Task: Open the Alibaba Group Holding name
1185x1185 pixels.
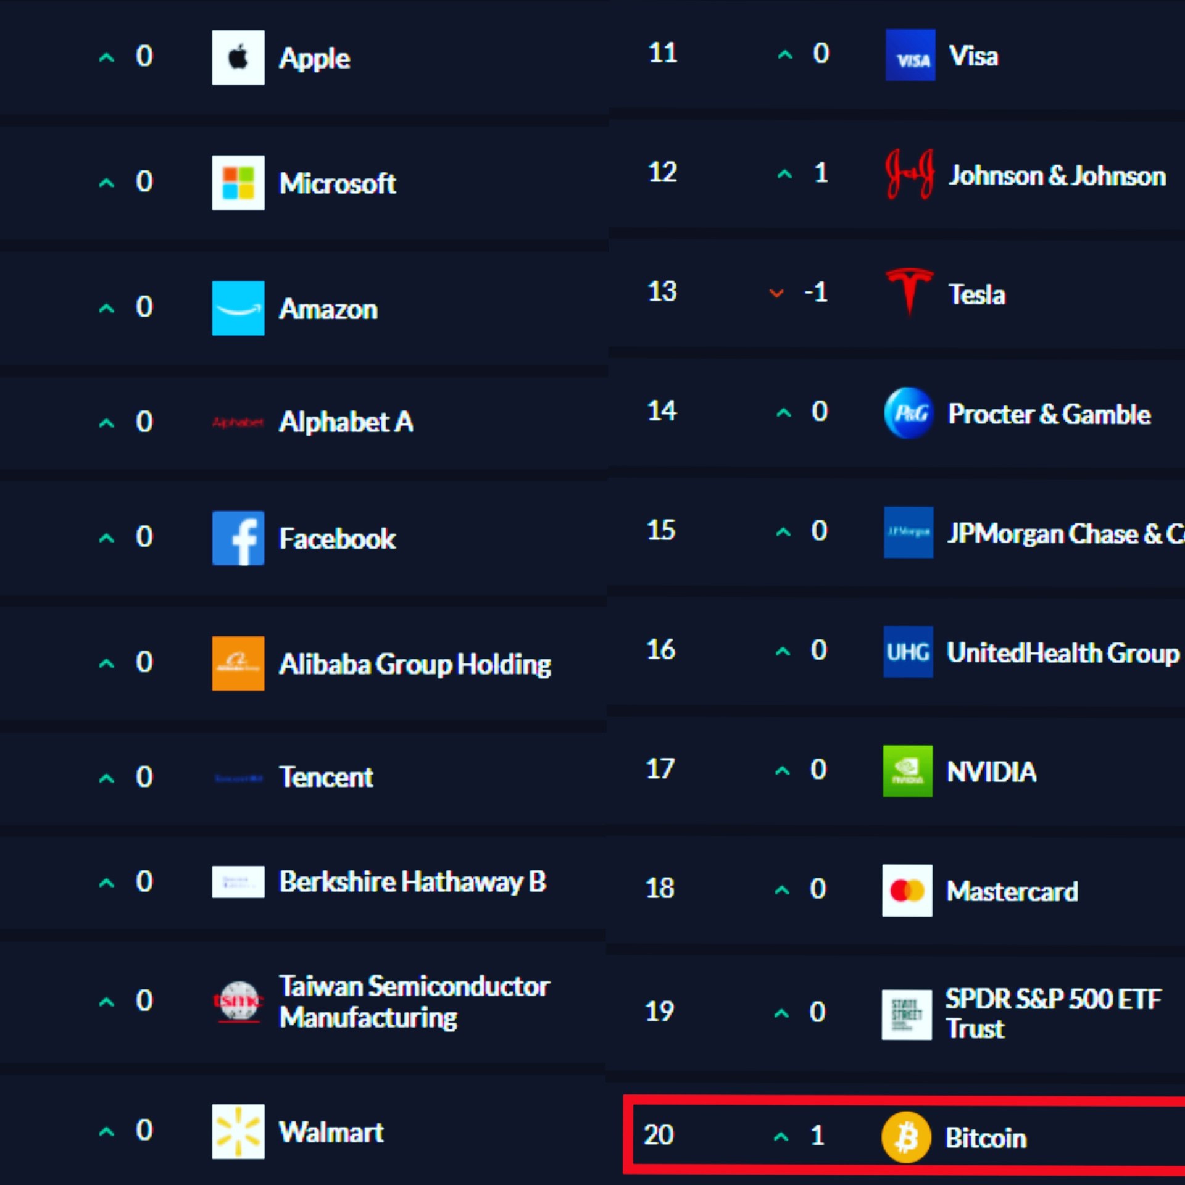Action: (415, 665)
